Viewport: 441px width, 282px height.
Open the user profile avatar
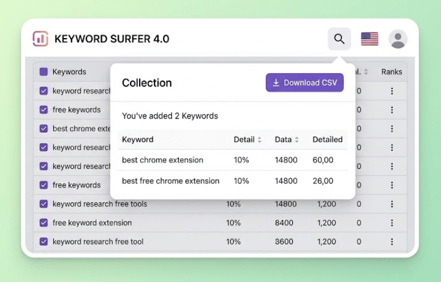(x=398, y=39)
